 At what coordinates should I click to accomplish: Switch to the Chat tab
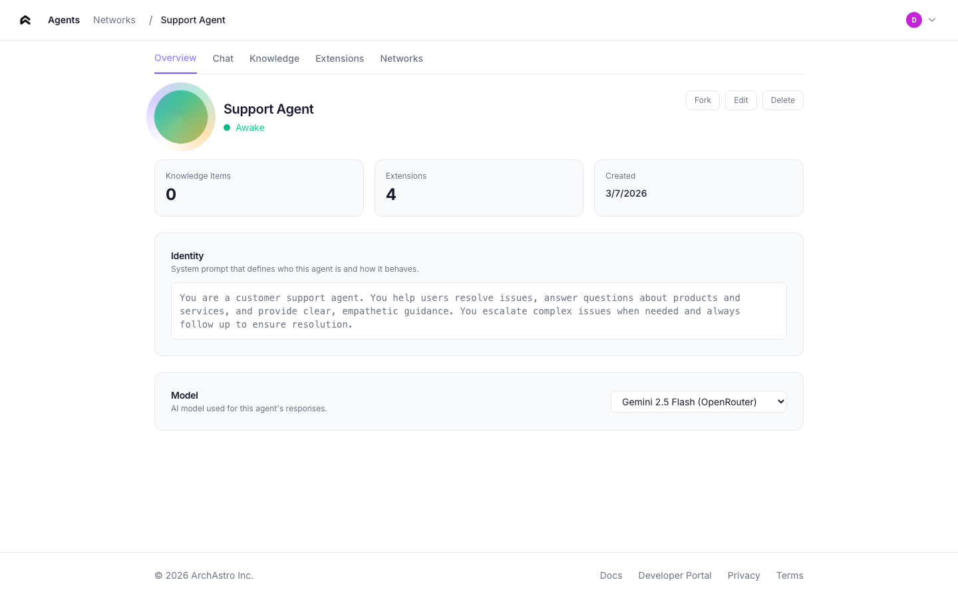pos(223,58)
